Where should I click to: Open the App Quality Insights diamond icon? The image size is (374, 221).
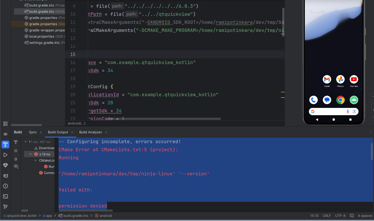pyautogui.click(x=5, y=165)
